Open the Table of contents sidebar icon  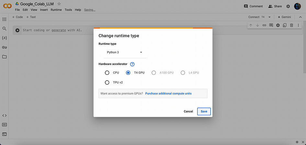point(4,19)
